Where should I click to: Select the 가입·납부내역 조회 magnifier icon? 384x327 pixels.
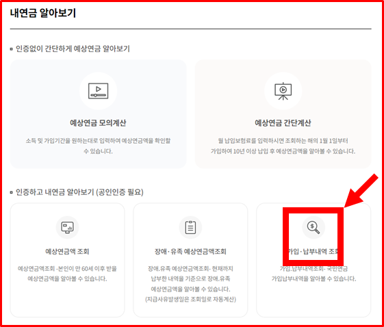tap(313, 227)
